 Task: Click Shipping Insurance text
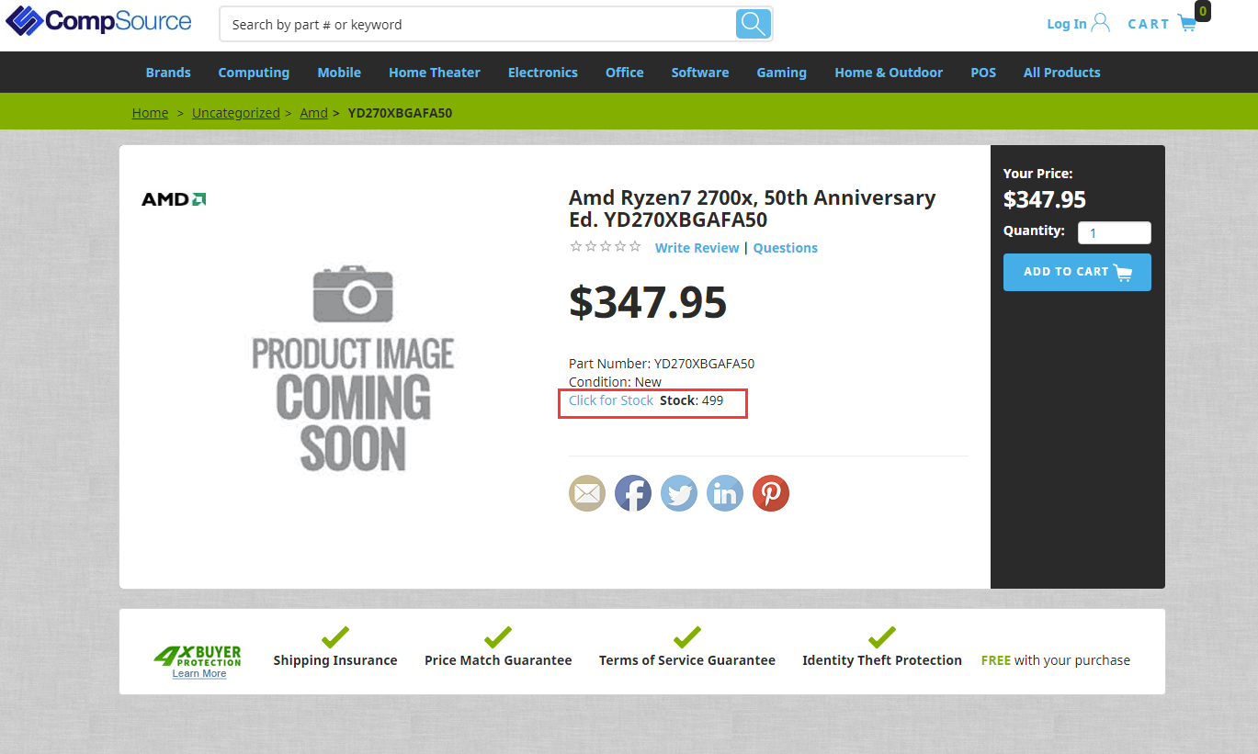click(335, 660)
